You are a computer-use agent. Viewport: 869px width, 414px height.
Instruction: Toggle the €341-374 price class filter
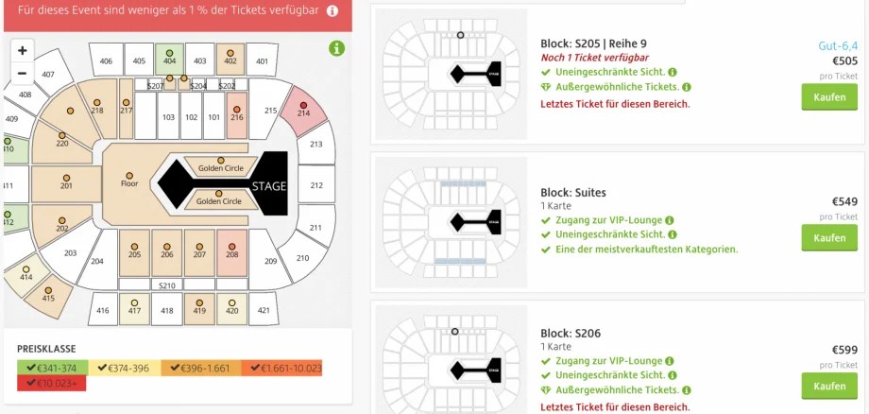coord(53,368)
